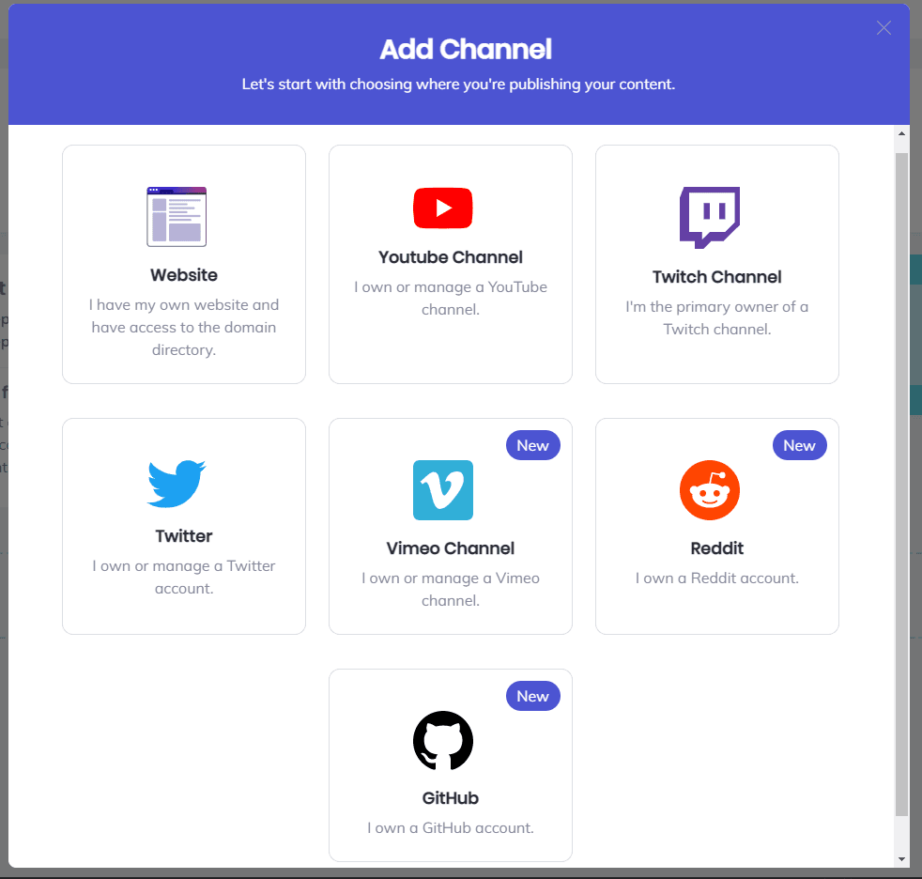The image size is (922, 879).
Task: Select the GitHub card title
Action: (x=451, y=798)
